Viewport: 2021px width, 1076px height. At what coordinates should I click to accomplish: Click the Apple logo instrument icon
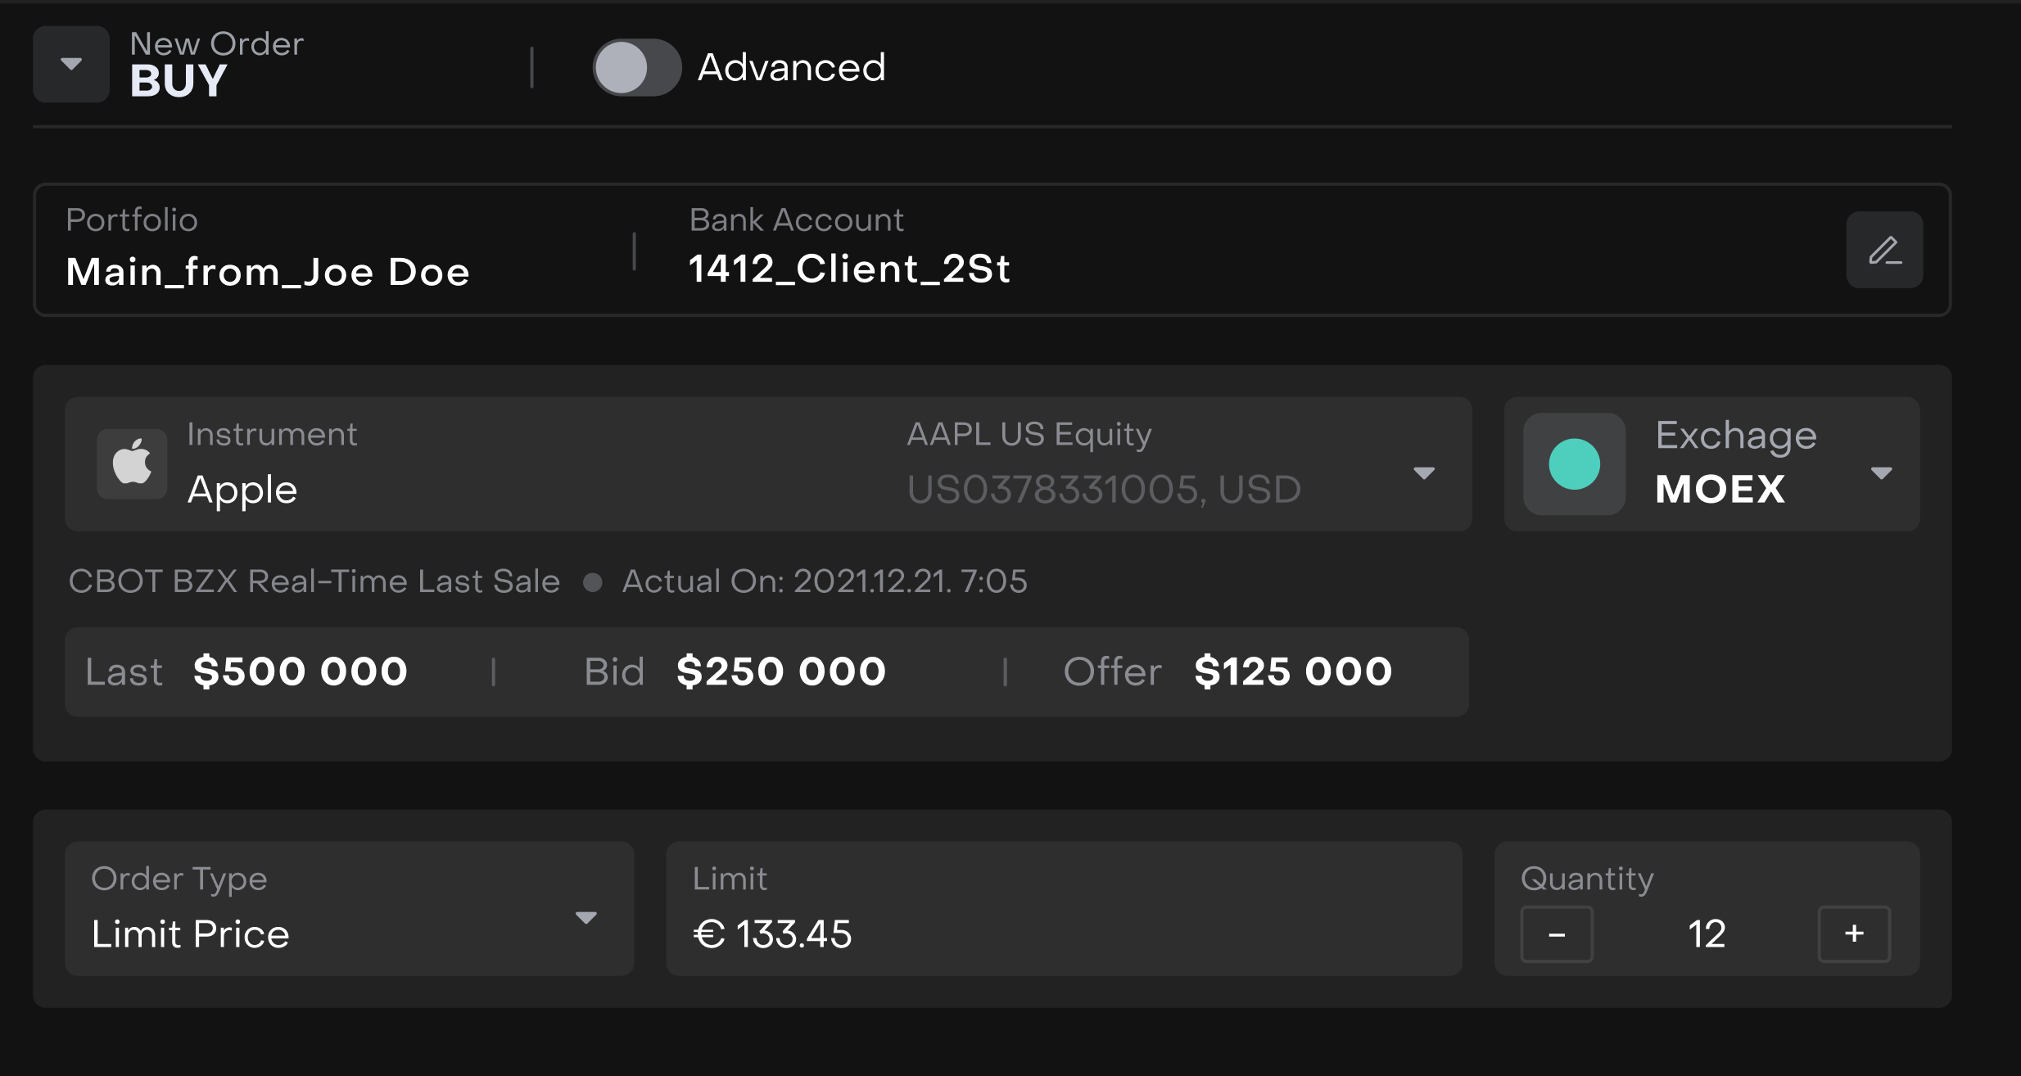132,463
